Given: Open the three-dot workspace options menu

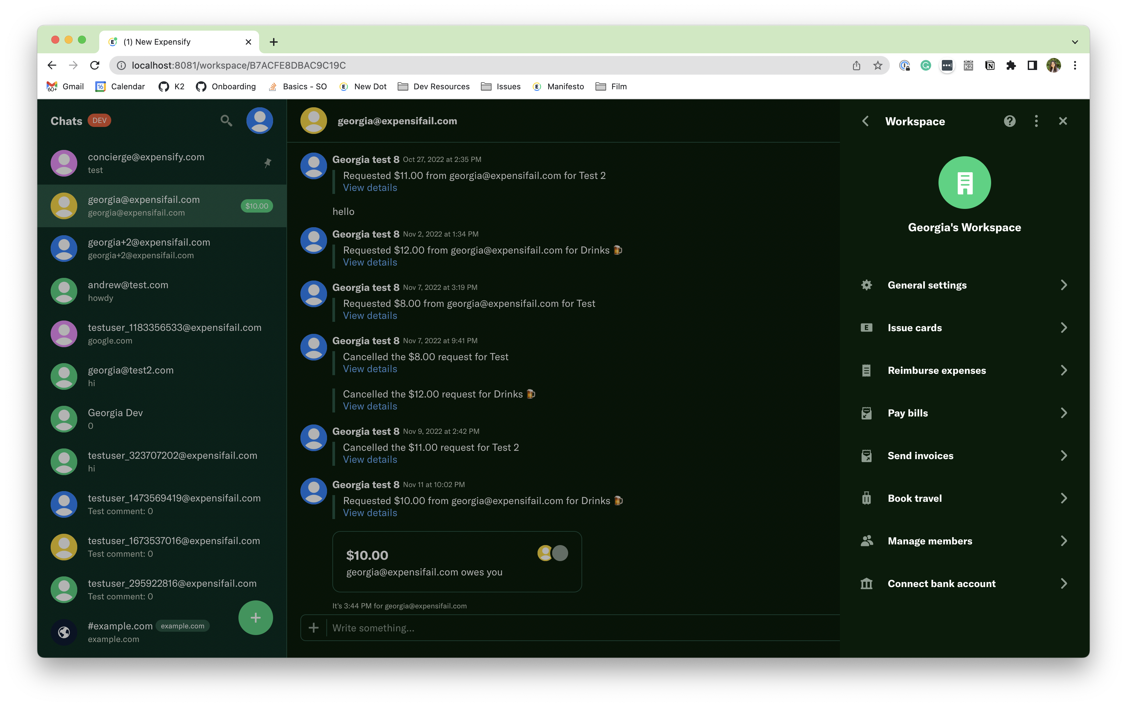Looking at the screenshot, I should pyautogui.click(x=1036, y=121).
